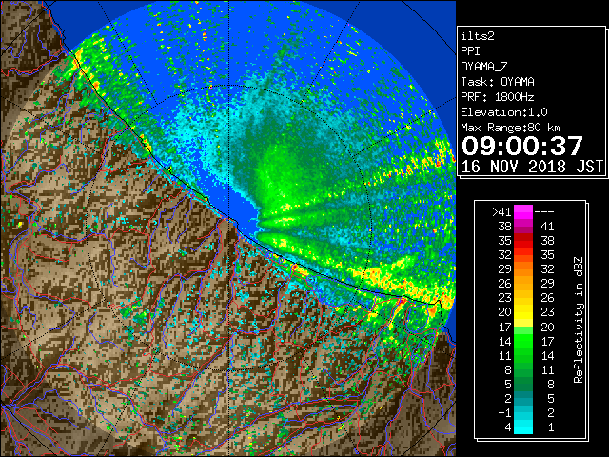The image size is (609, 457).
Task: Select the 'PRF: 1800Hz' line
Action: point(498,97)
